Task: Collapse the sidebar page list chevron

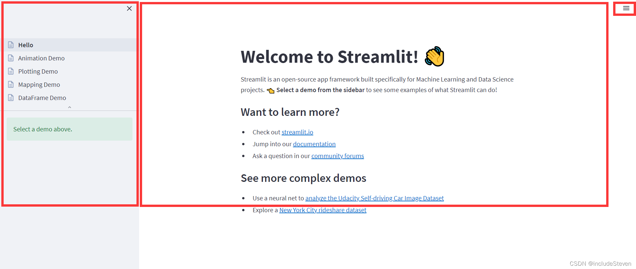Action: 70,107
